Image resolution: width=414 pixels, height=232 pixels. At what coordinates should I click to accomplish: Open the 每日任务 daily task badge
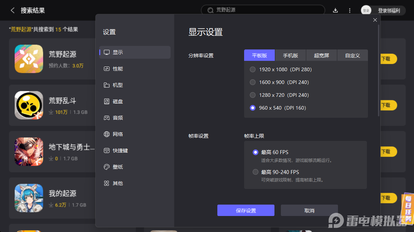pos(408,209)
